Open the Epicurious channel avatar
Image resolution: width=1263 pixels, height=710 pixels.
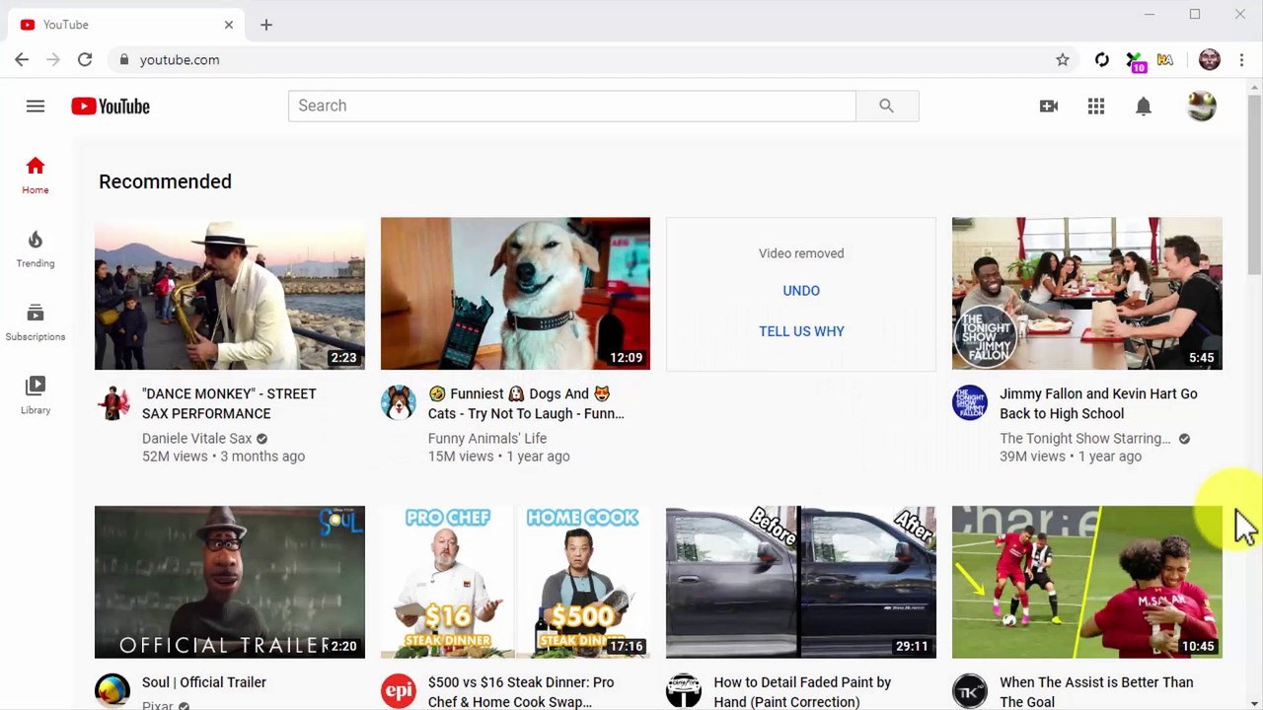tap(399, 691)
